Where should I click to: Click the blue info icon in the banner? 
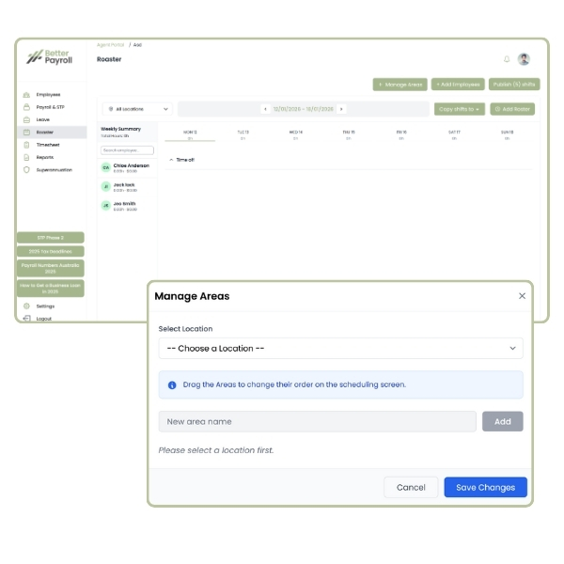(x=172, y=384)
